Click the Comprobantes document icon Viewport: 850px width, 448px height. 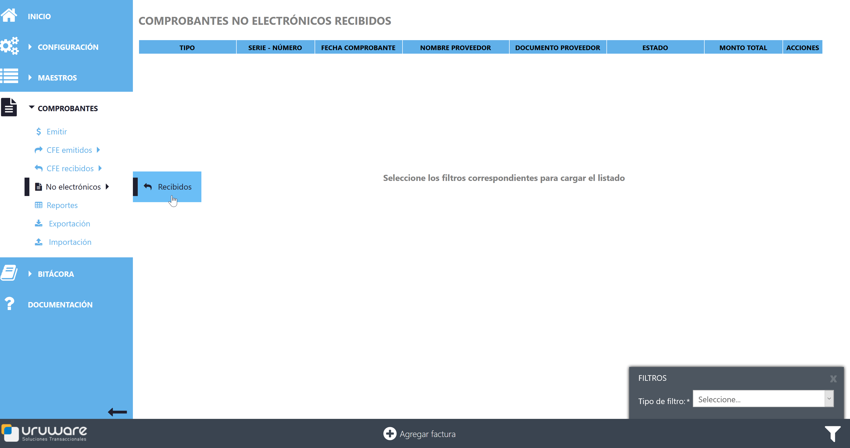tap(9, 107)
